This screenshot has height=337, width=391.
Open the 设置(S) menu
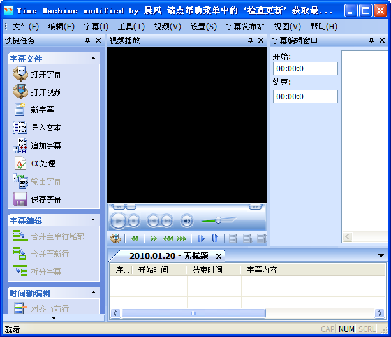click(203, 26)
